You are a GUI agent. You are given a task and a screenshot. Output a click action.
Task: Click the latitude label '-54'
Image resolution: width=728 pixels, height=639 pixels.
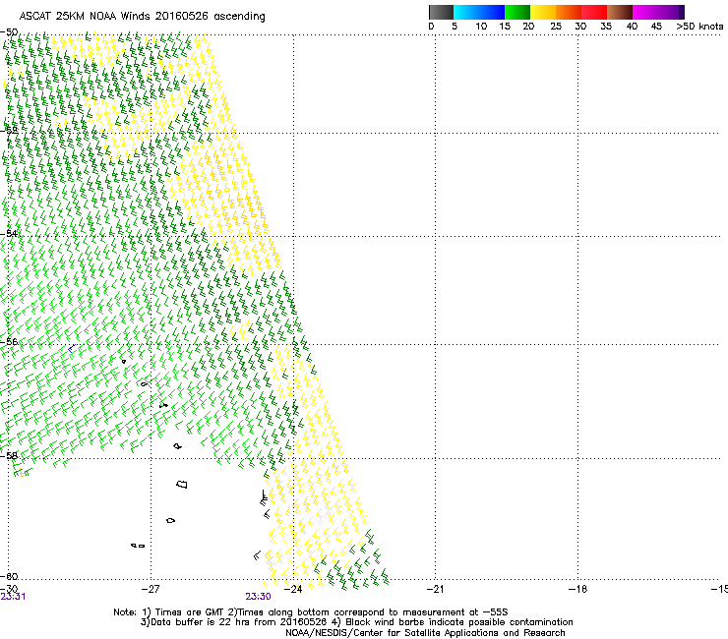pos(9,233)
